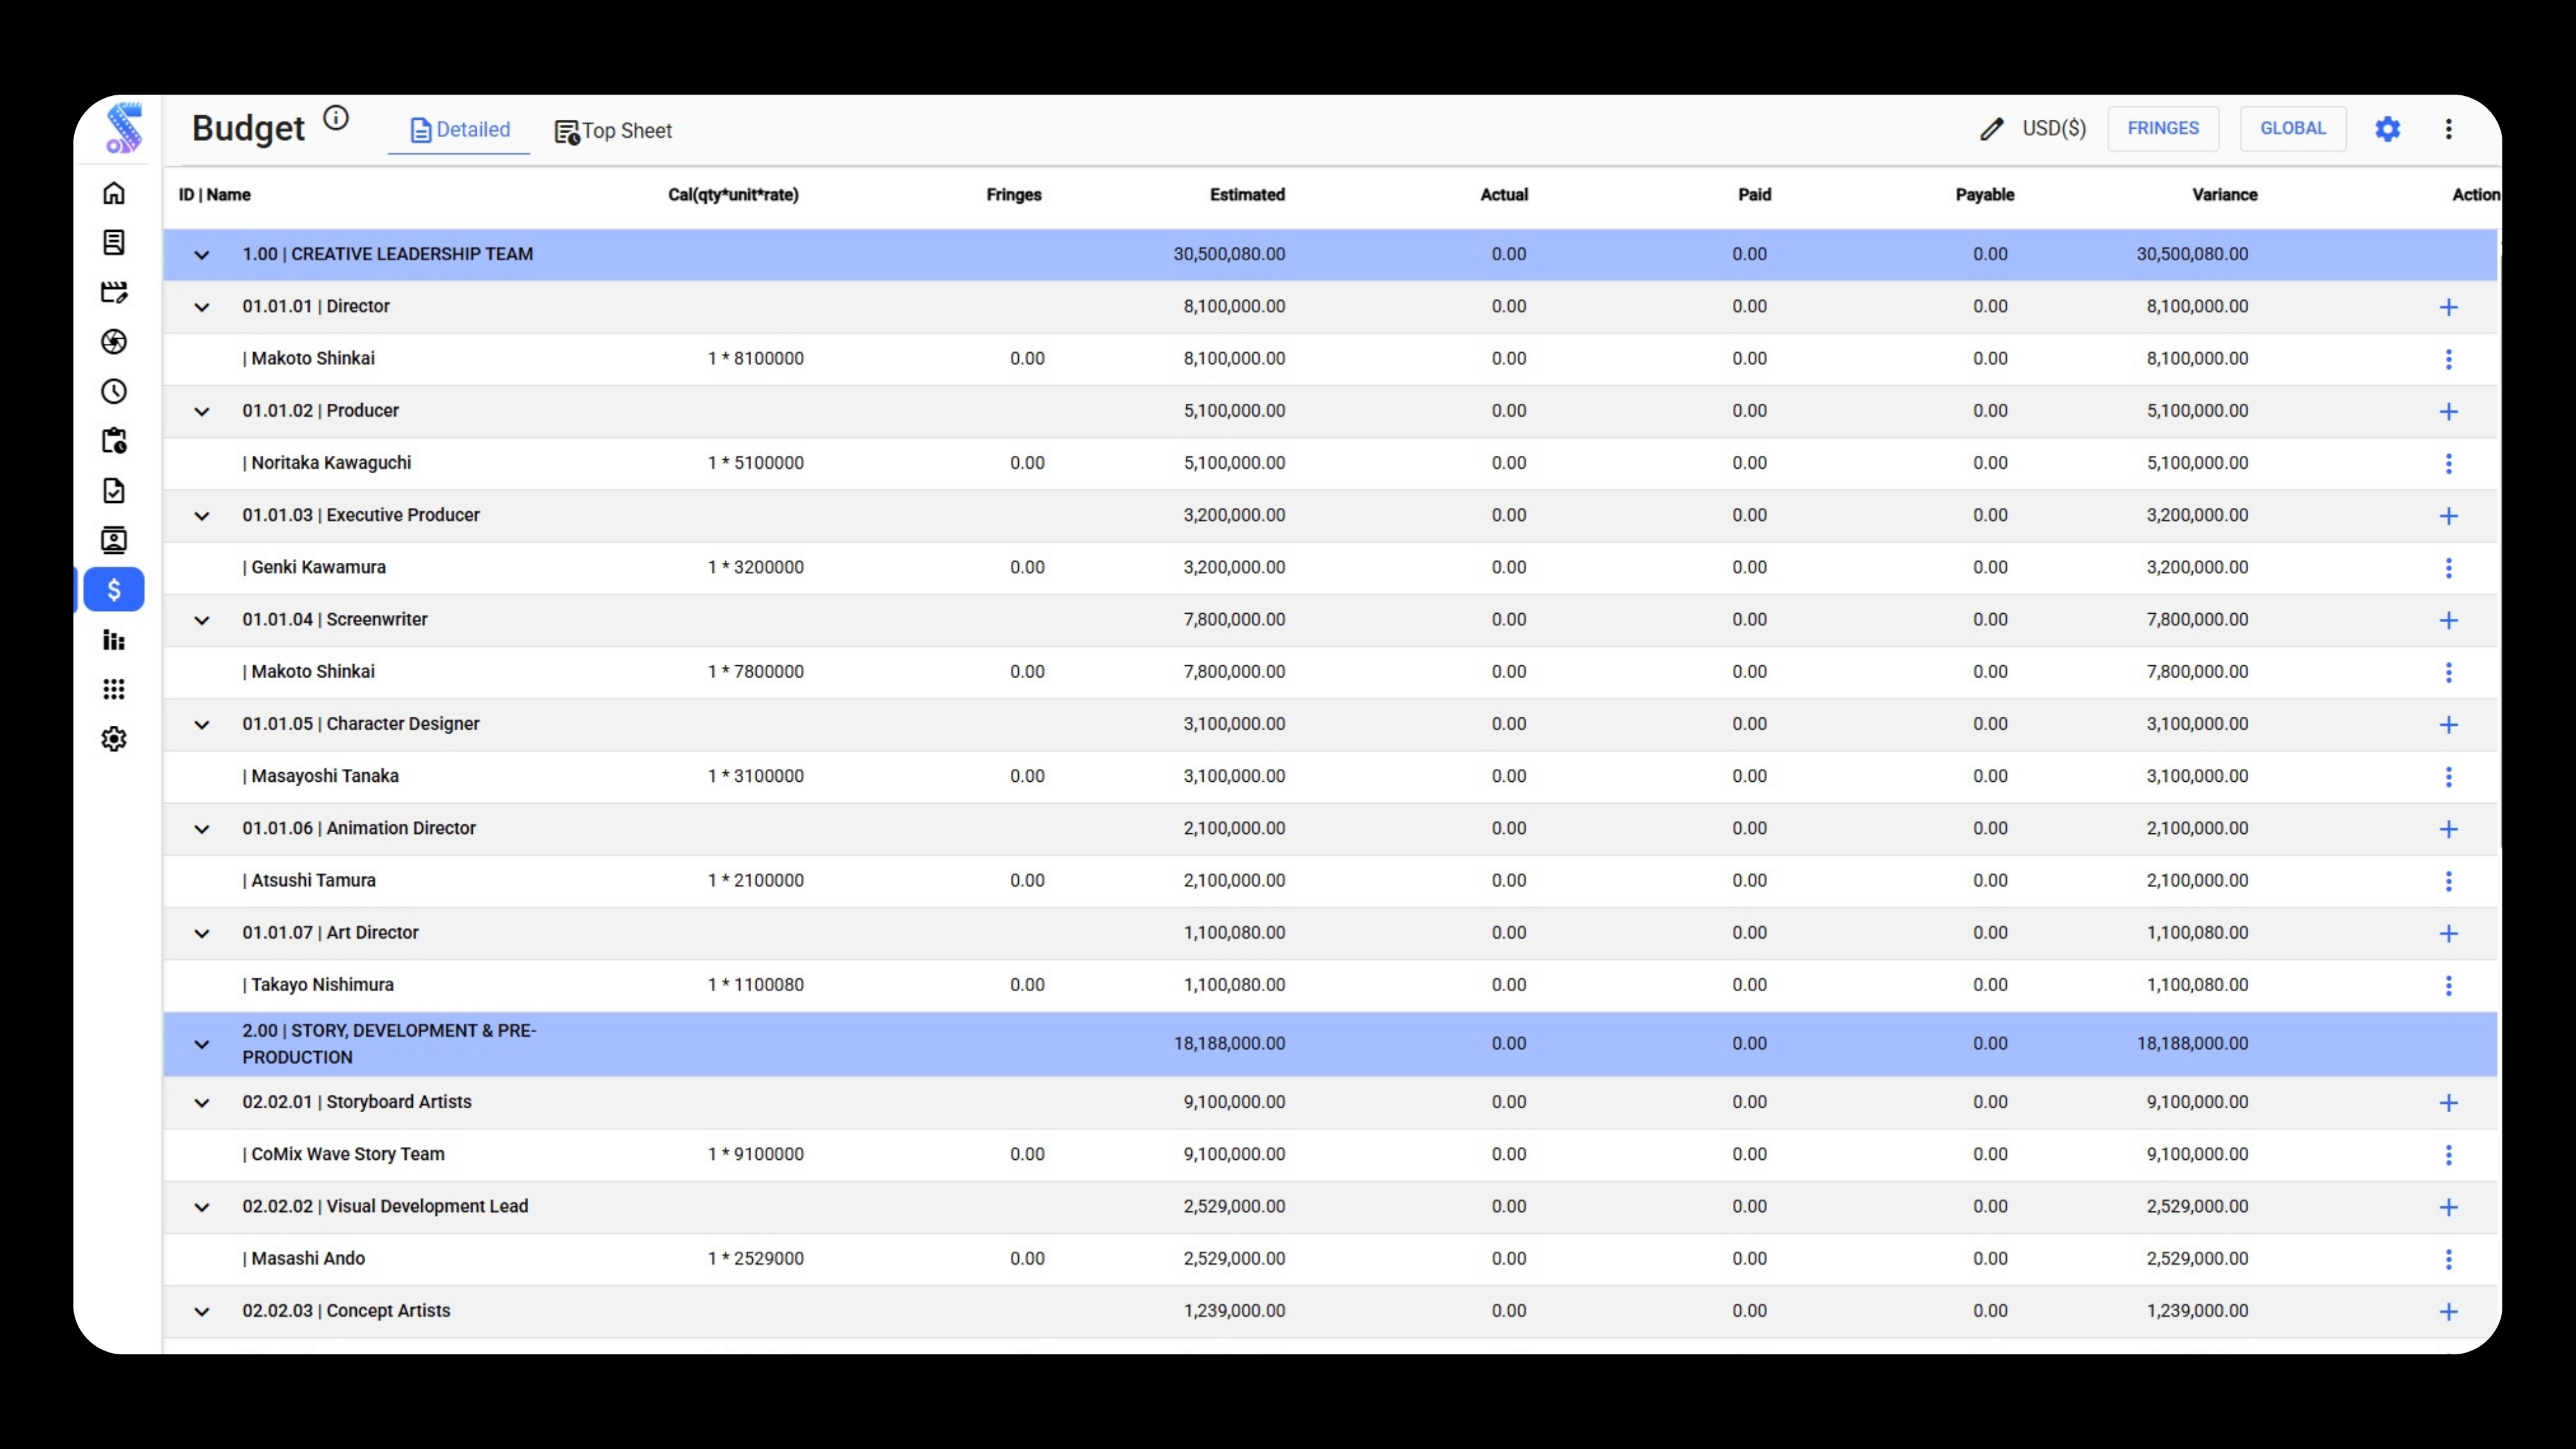This screenshot has height=1449, width=2576.
Task: Select the clapperboard scene editing icon
Action: click(115, 292)
